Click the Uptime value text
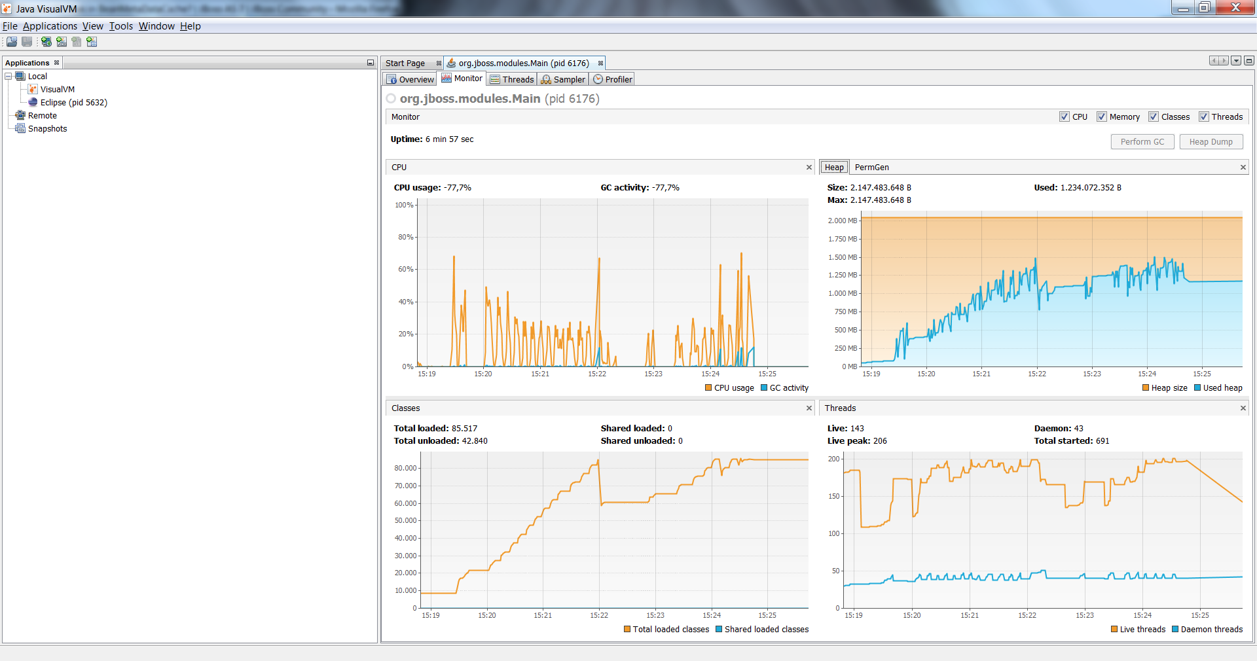The width and height of the screenshot is (1257, 661). 450,139
